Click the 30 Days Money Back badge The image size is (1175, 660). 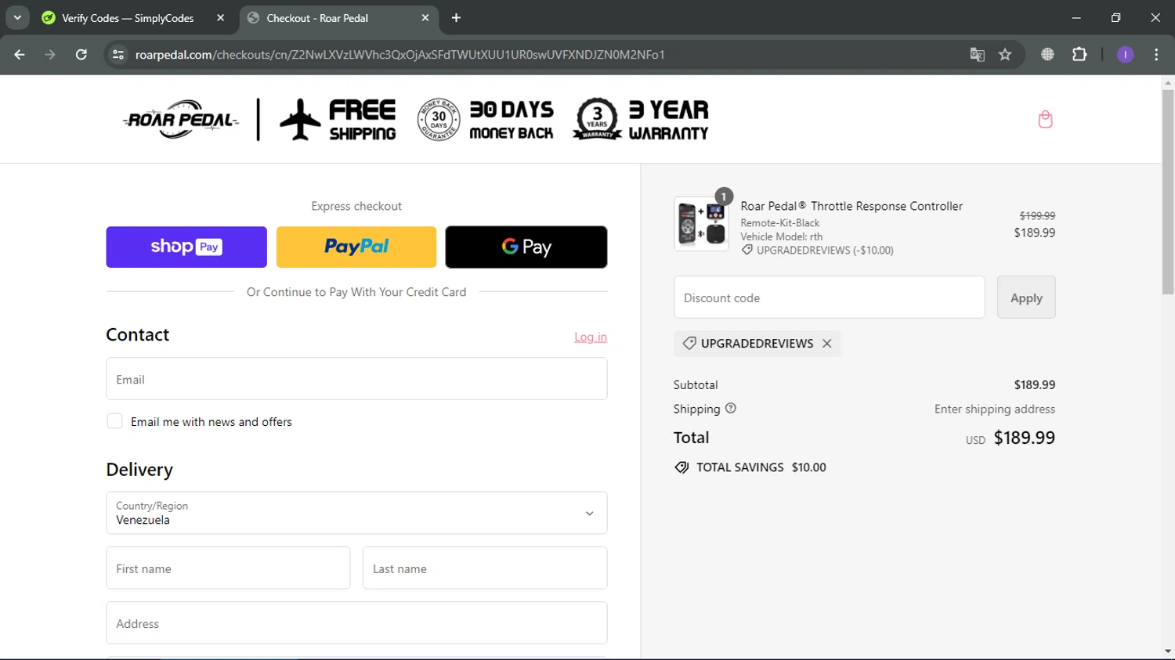[486, 119]
